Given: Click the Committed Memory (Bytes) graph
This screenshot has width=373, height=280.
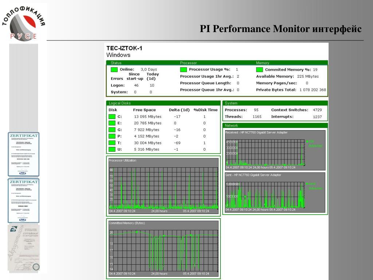Looking at the screenshot, I should click(x=164, y=248).
